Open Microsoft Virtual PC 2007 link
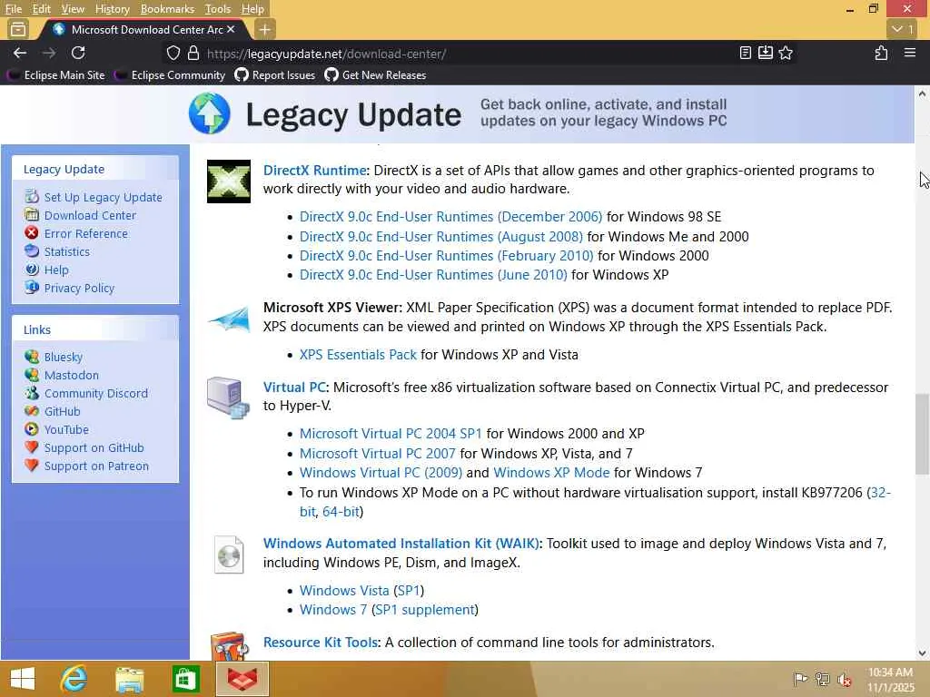The width and height of the screenshot is (930, 697). click(x=377, y=454)
